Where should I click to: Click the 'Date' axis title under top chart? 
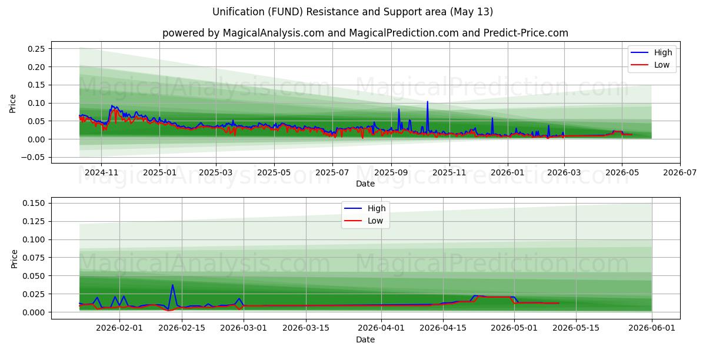(365, 184)
